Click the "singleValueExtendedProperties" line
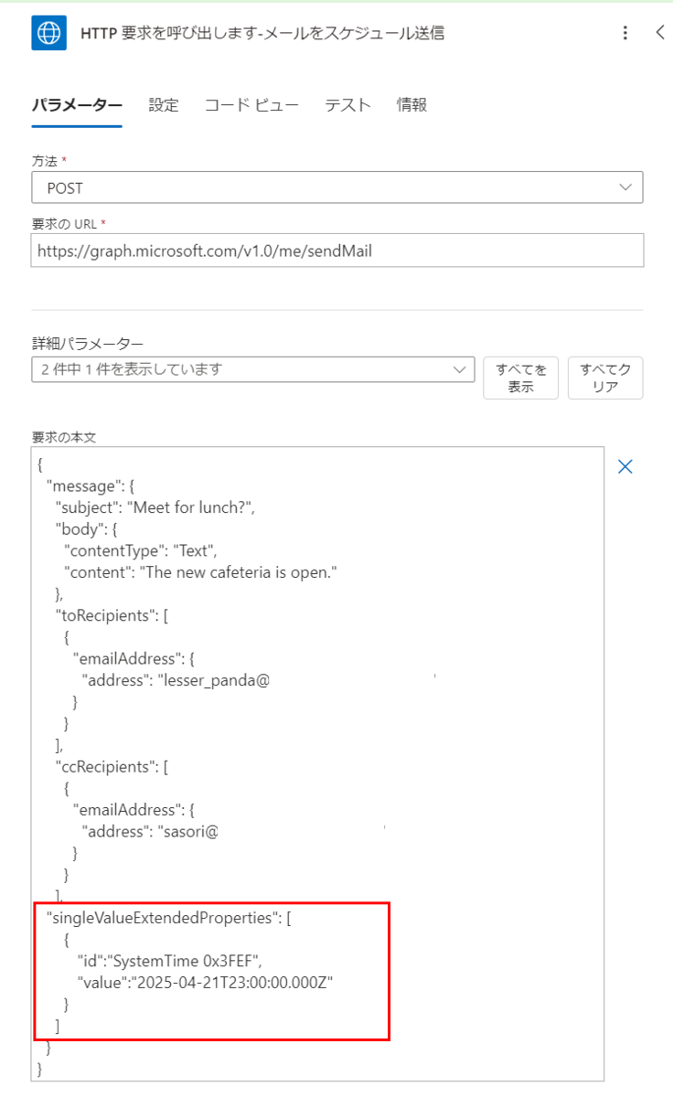 pyautogui.click(x=169, y=918)
